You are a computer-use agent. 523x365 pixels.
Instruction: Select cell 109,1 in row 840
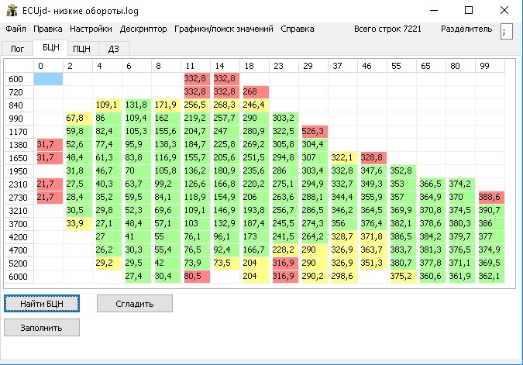pos(108,105)
